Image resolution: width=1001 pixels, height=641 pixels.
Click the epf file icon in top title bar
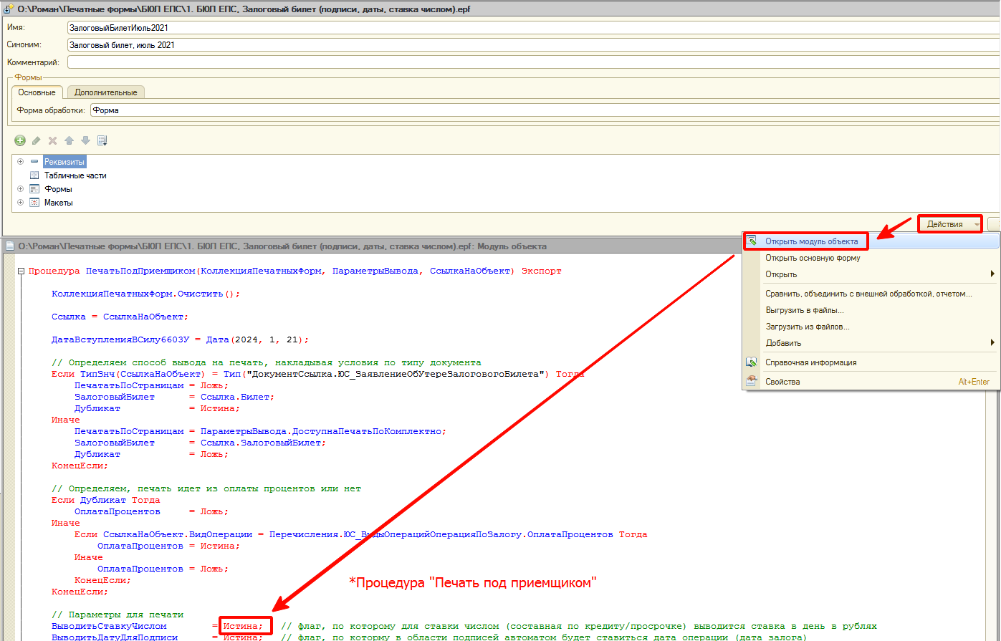pos(9,9)
